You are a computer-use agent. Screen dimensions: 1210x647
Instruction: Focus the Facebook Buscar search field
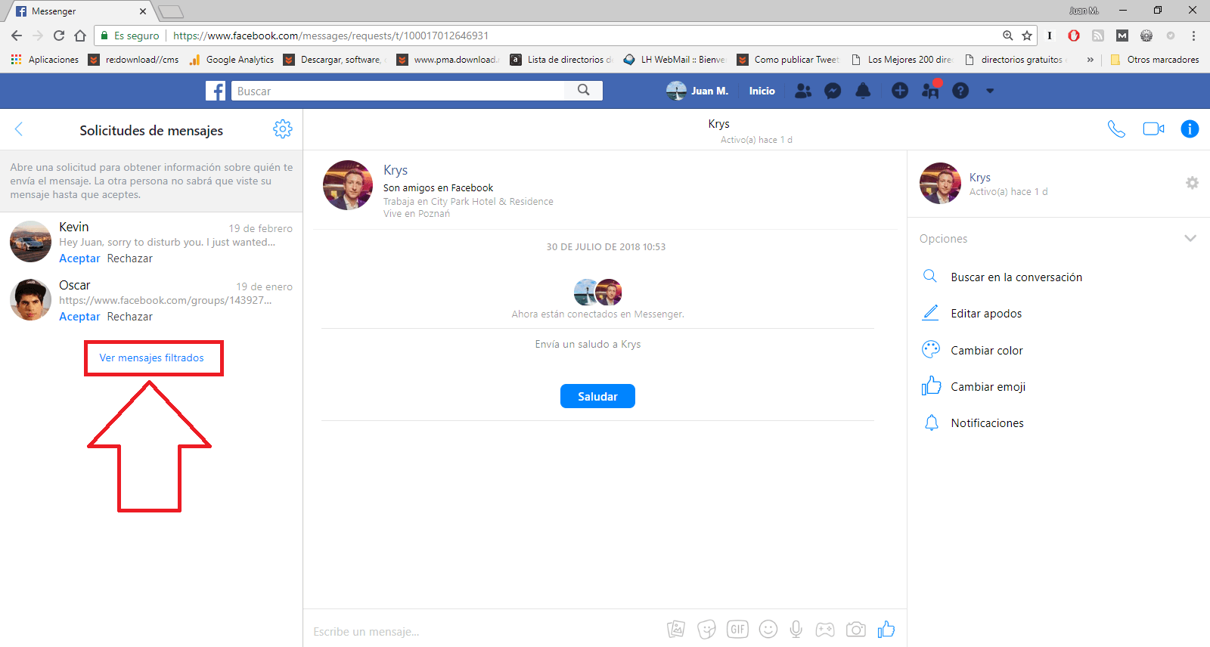tap(398, 91)
